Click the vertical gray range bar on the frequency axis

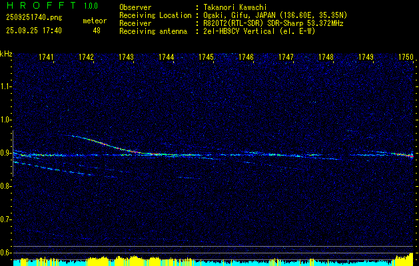(x=13, y=154)
